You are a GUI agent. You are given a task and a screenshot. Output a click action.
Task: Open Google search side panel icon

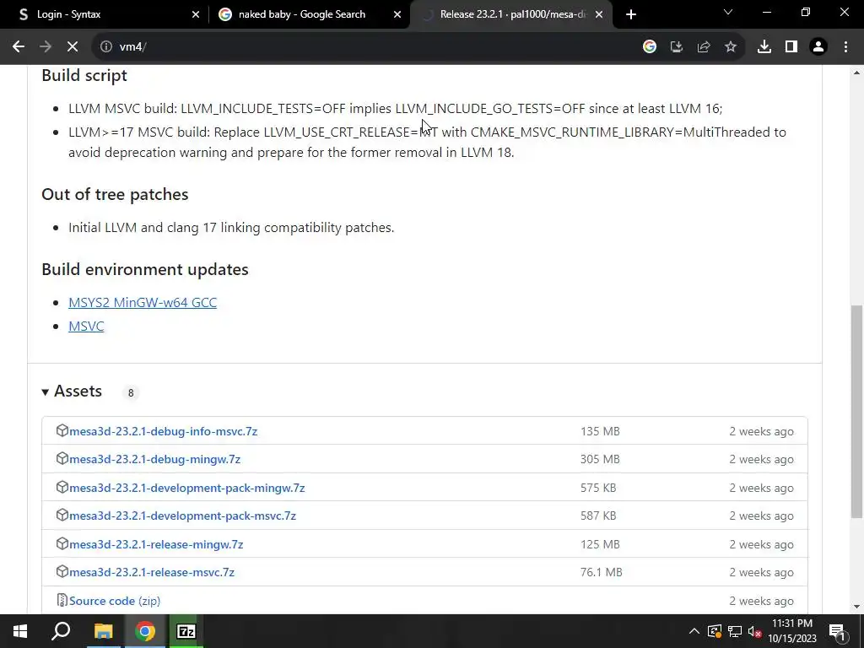pos(650,47)
